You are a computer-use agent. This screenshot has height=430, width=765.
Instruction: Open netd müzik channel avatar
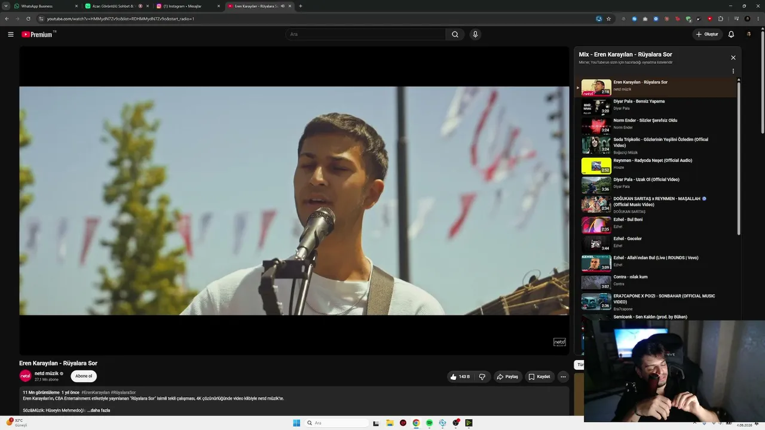(x=25, y=376)
